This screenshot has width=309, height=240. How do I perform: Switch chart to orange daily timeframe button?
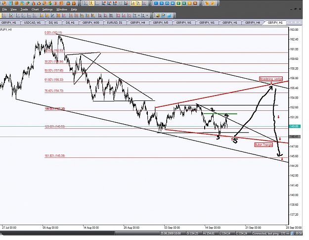pos(189,3)
